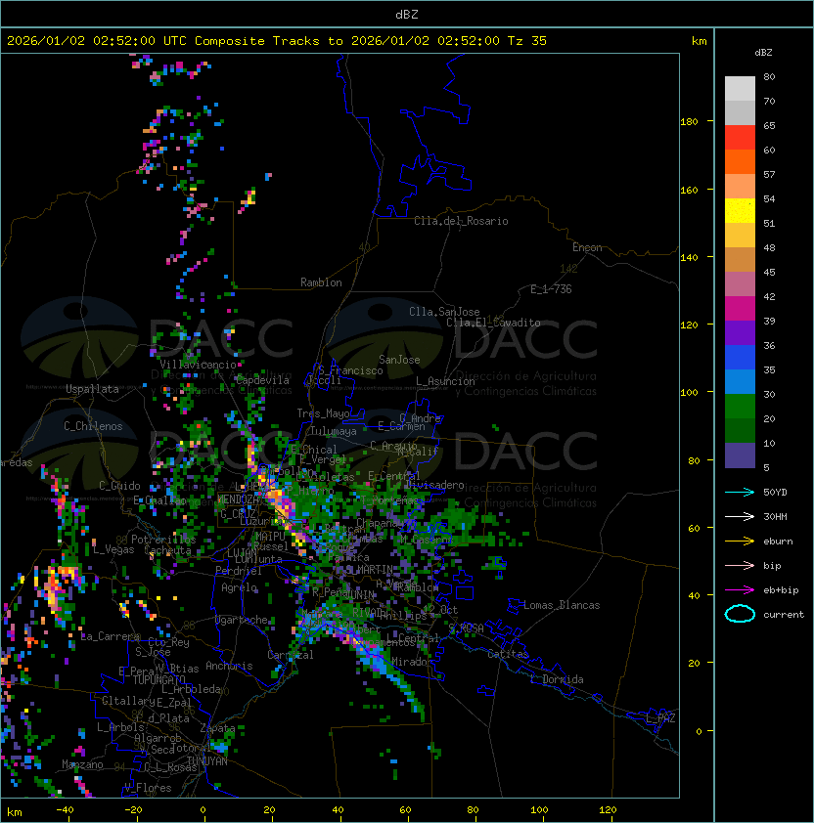814x823 pixels.
Task: Click the L_Asuncion map label
Action: [445, 381]
